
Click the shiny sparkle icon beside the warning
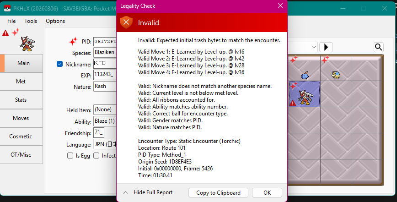point(16,32)
